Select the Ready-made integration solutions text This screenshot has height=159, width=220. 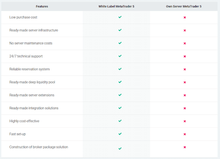(x=34, y=108)
